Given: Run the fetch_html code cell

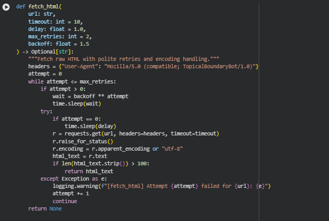Looking at the screenshot, I should [6, 8].
